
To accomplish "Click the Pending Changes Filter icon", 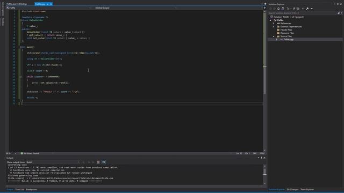I will click(x=288, y=9).
